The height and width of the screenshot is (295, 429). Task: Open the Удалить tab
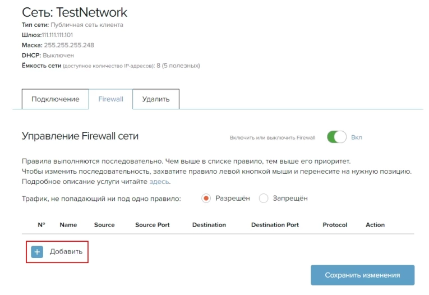[x=155, y=99]
